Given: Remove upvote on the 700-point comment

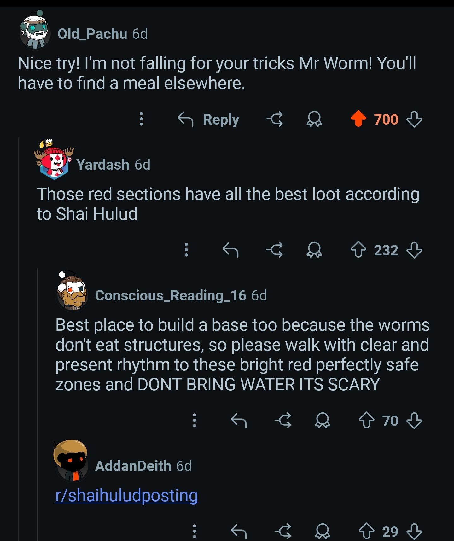Looking at the screenshot, I should (x=358, y=119).
